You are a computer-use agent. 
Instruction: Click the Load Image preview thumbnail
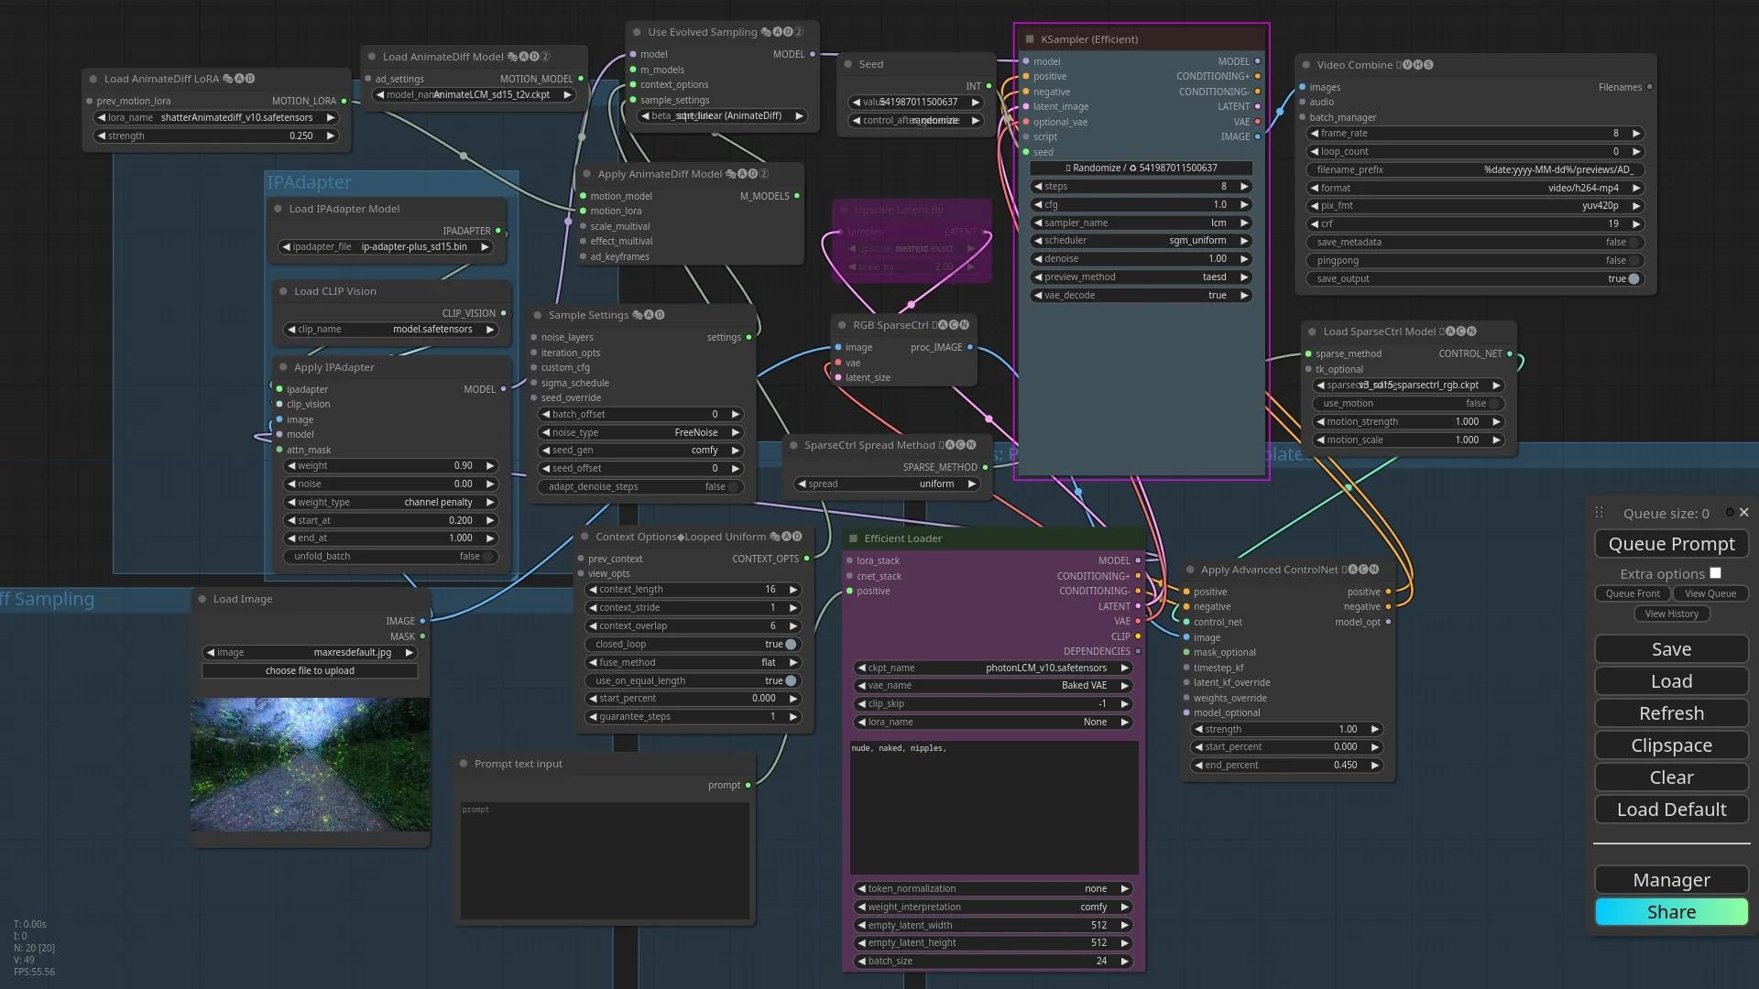[x=310, y=765]
